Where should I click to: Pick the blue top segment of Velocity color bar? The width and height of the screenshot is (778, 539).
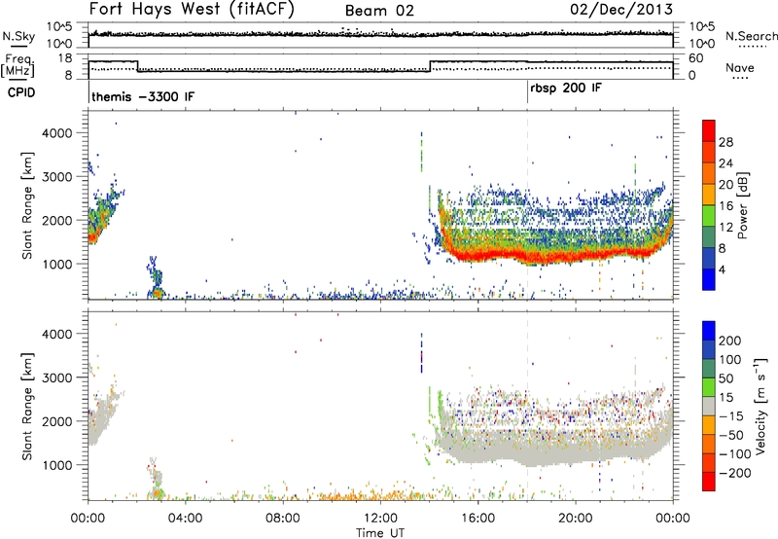coord(709,331)
